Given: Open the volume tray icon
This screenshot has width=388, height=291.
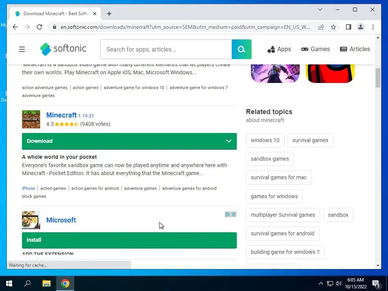Looking at the screenshot, I should click(339, 283).
